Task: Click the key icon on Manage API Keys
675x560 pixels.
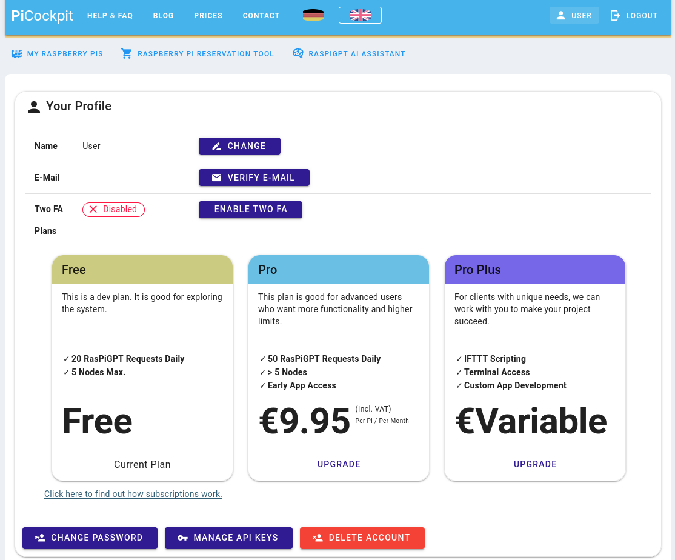Action: click(182, 538)
